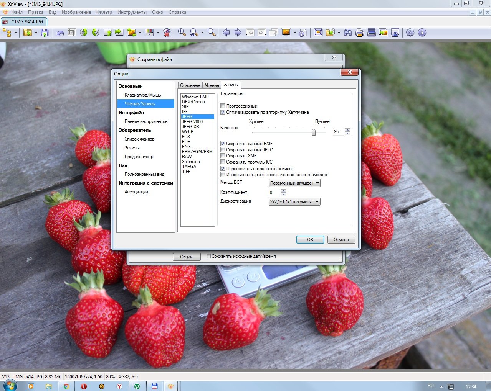Click the Zoom Out magnifier icon
491x391 pixels.
coord(212,33)
